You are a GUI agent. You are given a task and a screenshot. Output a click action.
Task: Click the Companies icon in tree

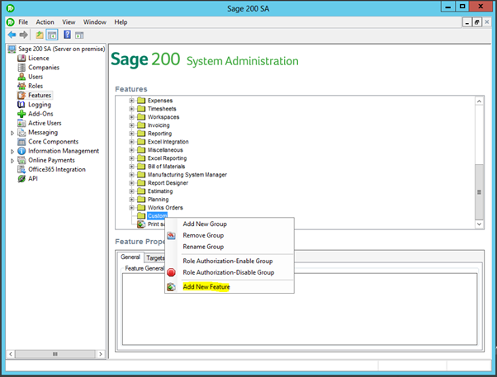[21, 68]
